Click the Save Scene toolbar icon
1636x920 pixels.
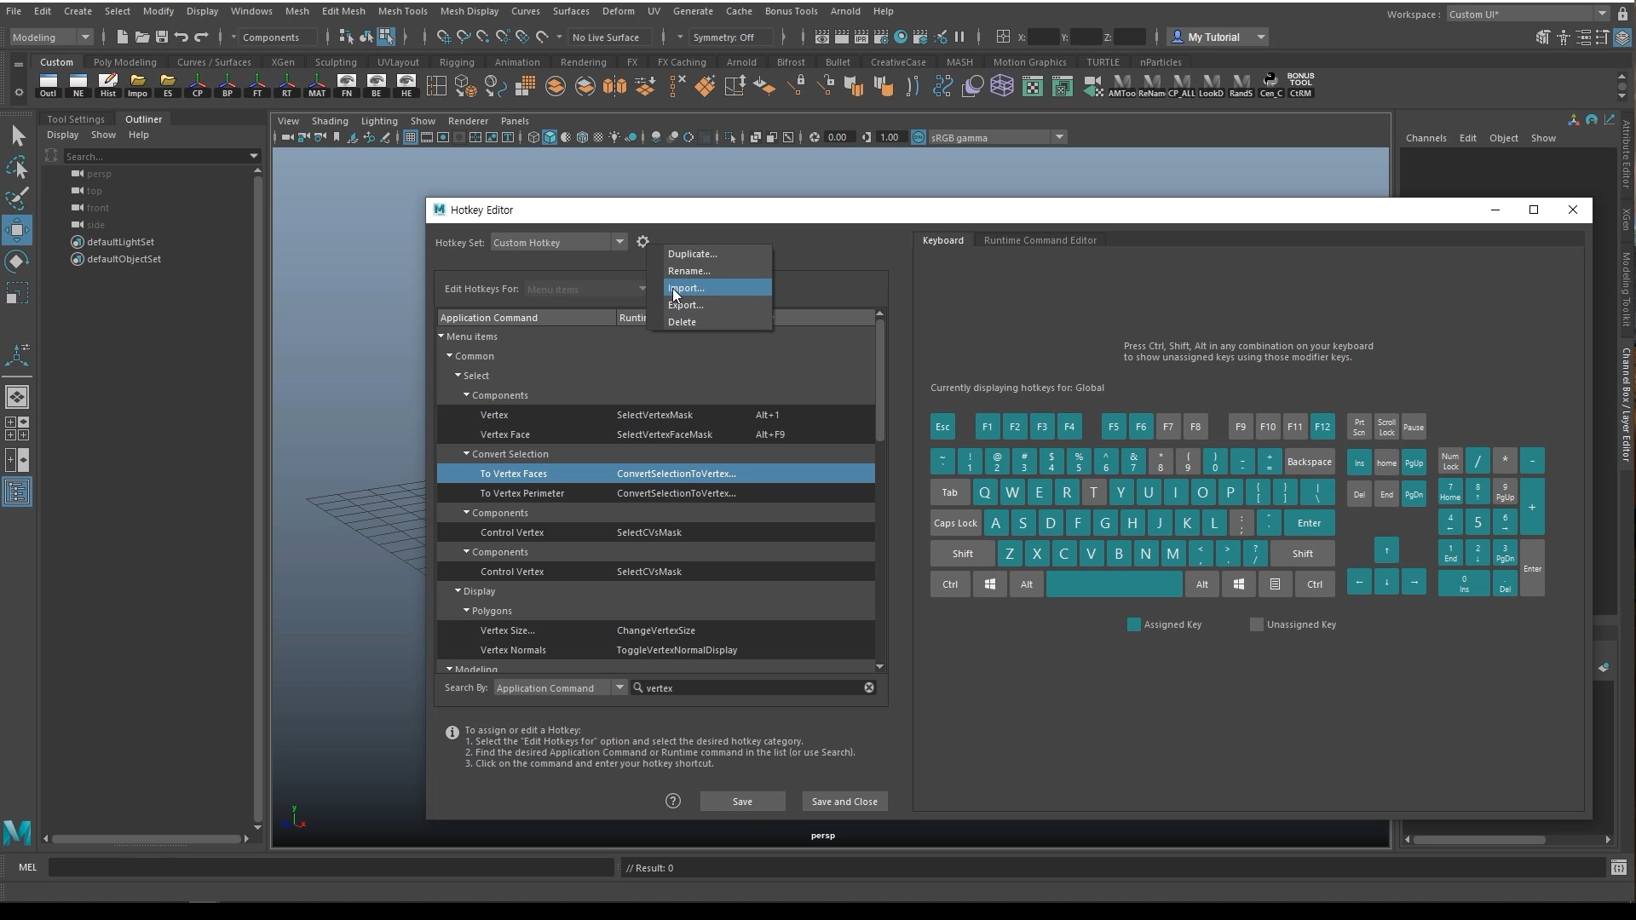(x=161, y=37)
